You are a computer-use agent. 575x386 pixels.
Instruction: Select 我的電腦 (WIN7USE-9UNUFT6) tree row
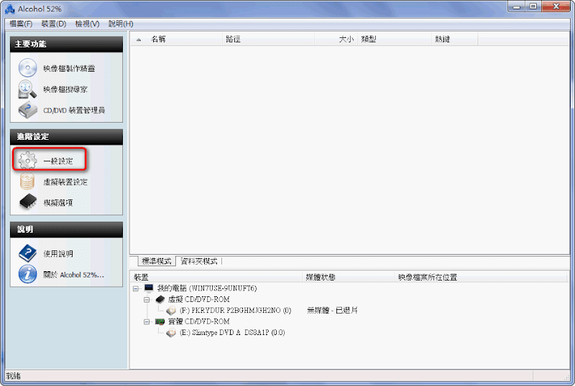207,288
